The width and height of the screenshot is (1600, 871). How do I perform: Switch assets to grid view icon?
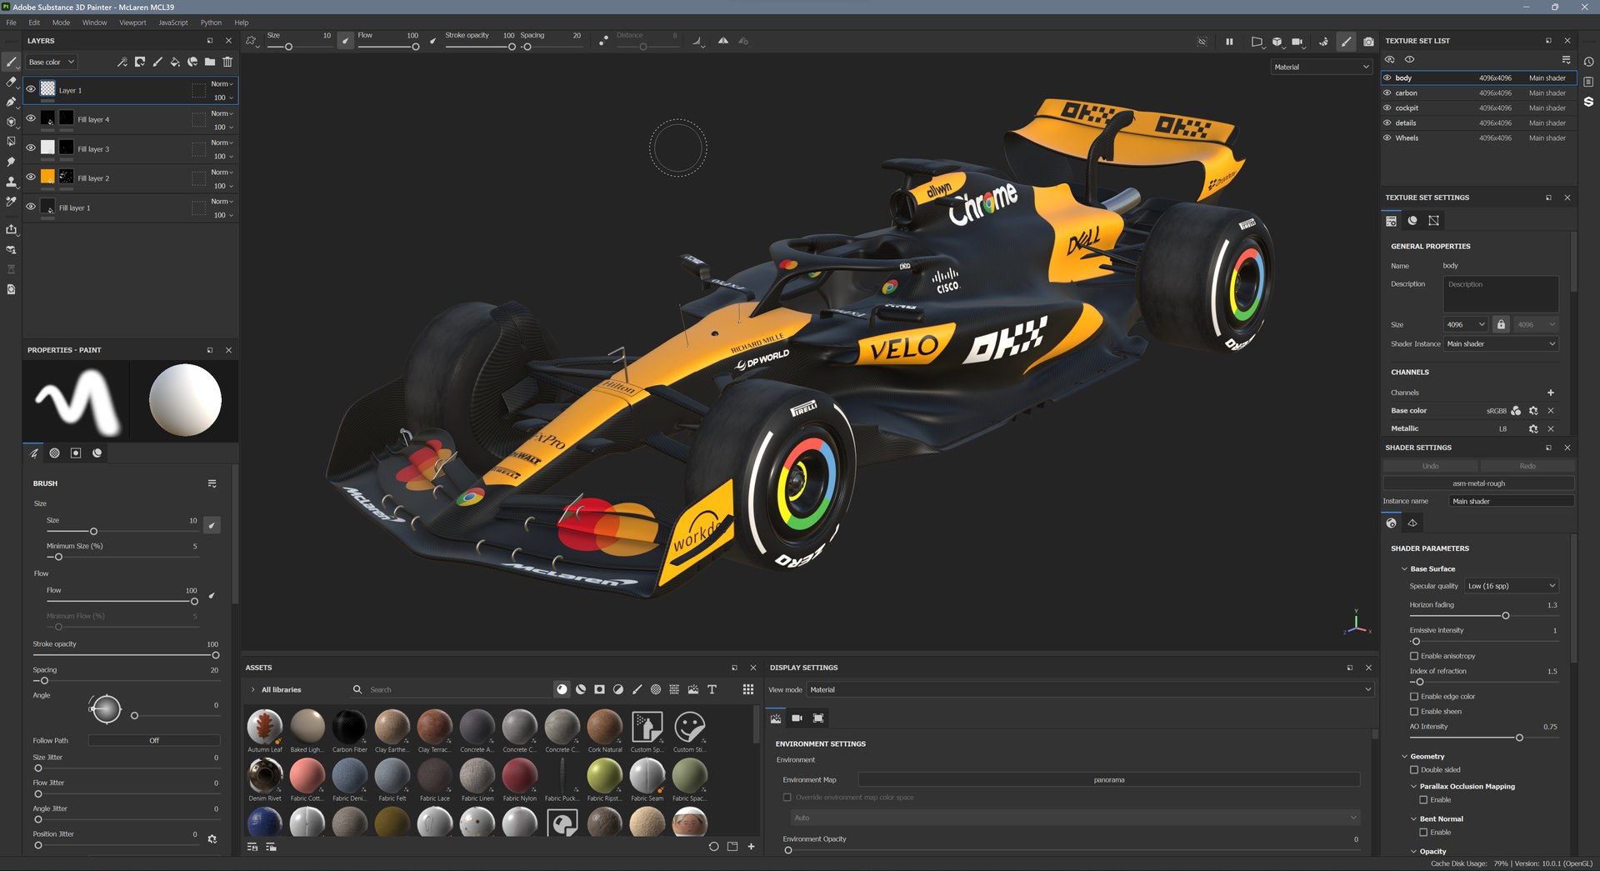point(748,689)
